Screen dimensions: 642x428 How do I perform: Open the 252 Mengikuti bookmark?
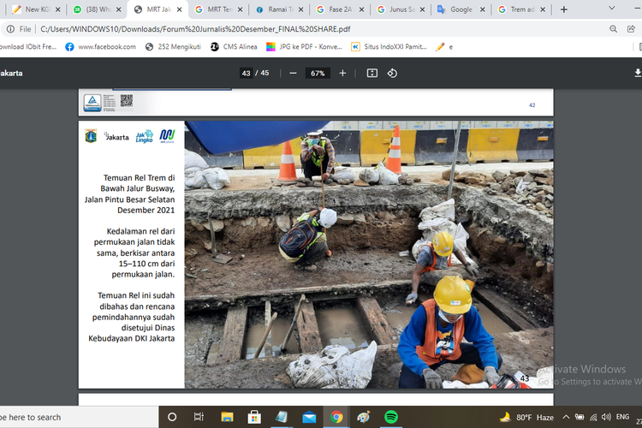pos(173,47)
